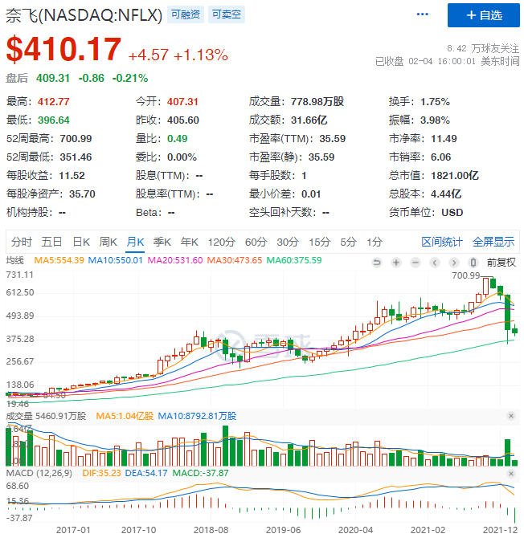Screen dimensions: 524x542
Task: Click the DEA:54.17 MACD value
Action: point(146,473)
